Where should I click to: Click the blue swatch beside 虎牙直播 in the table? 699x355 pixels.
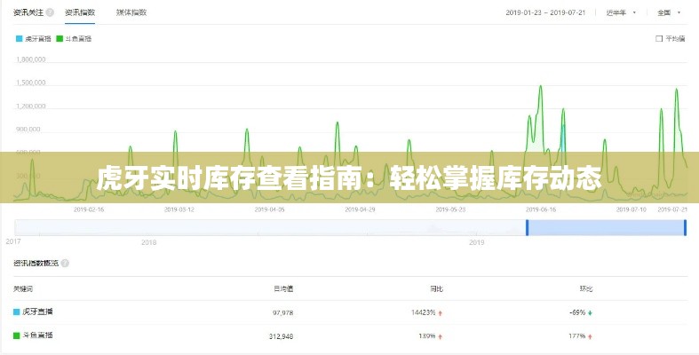pyautogui.click(x=17, y=312)
